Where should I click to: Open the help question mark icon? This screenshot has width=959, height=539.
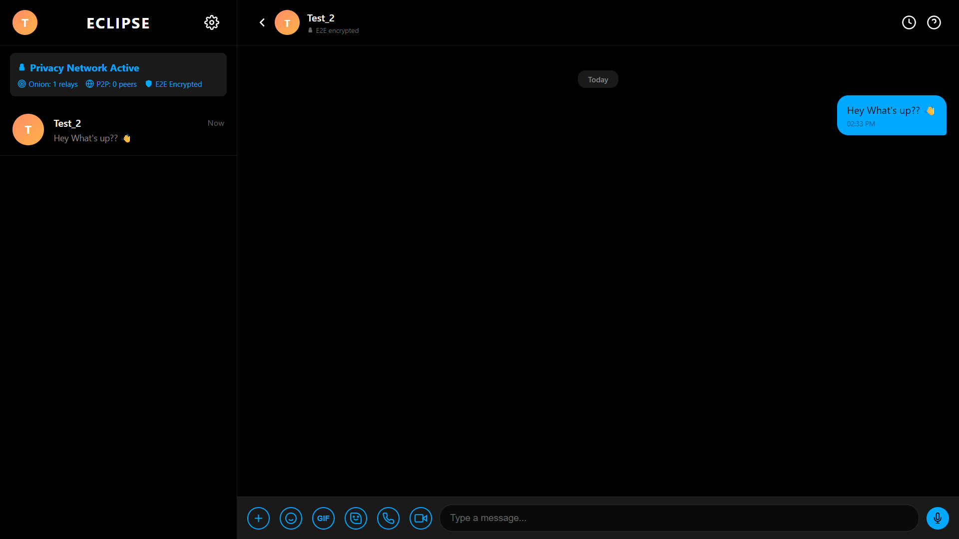[934, 22]
